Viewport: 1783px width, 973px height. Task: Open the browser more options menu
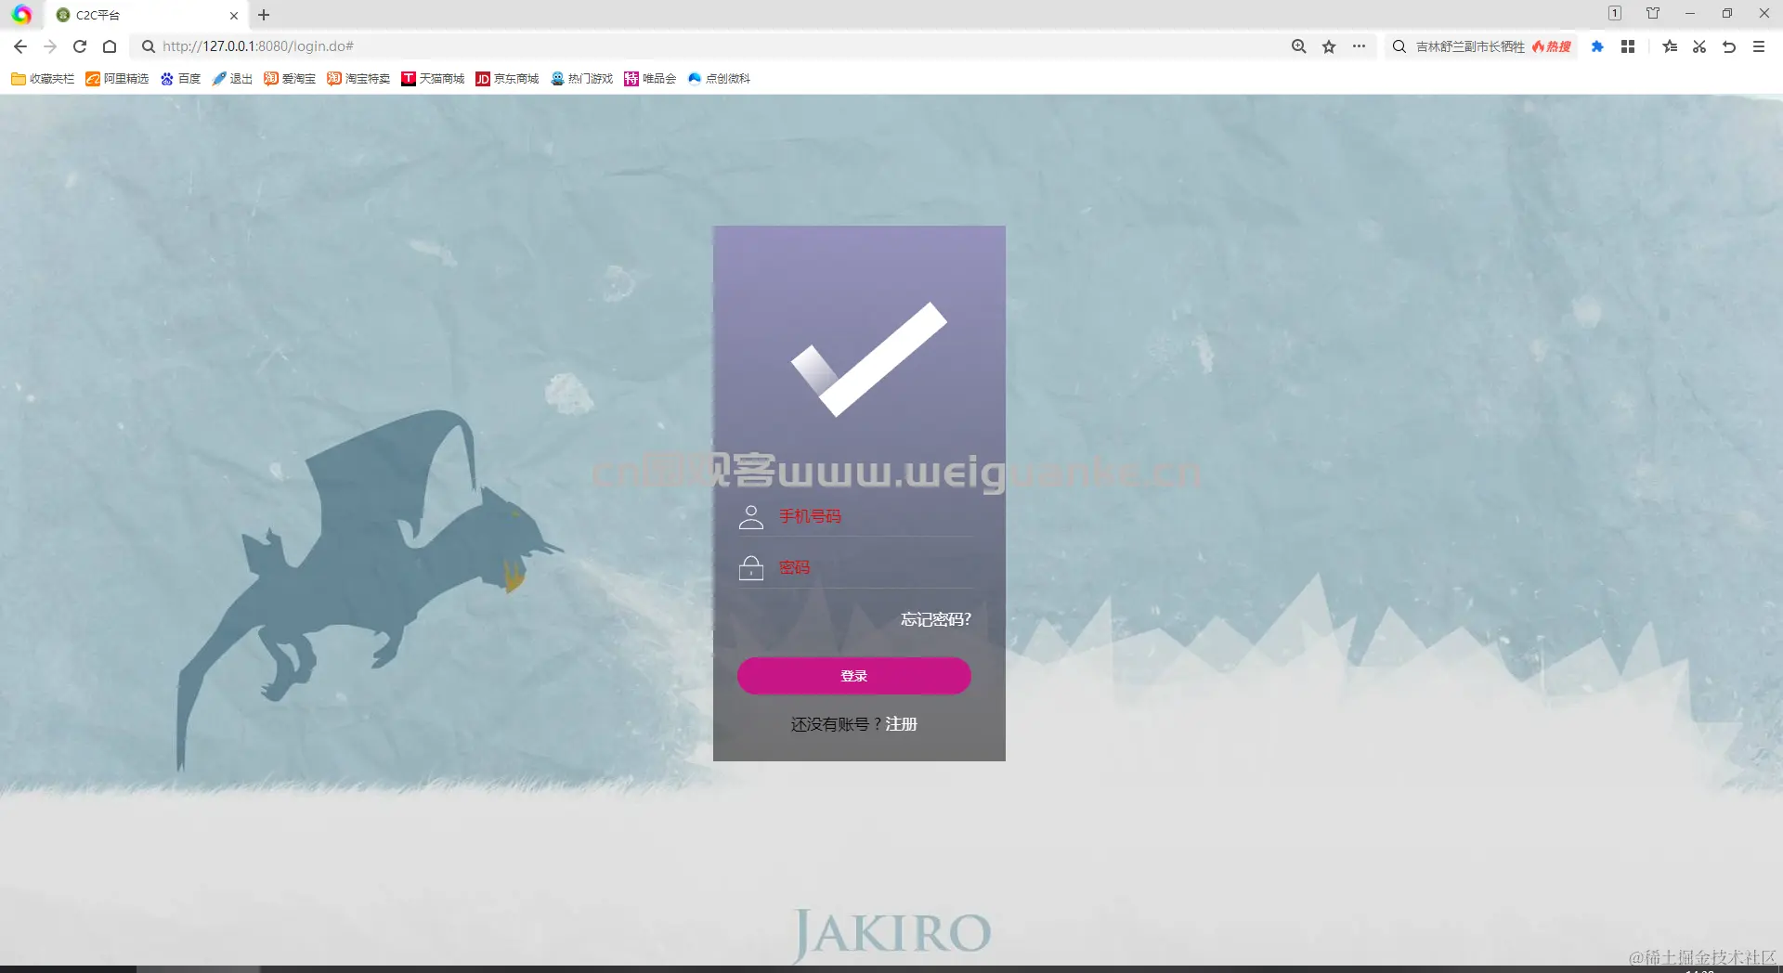pos(1360,45)
